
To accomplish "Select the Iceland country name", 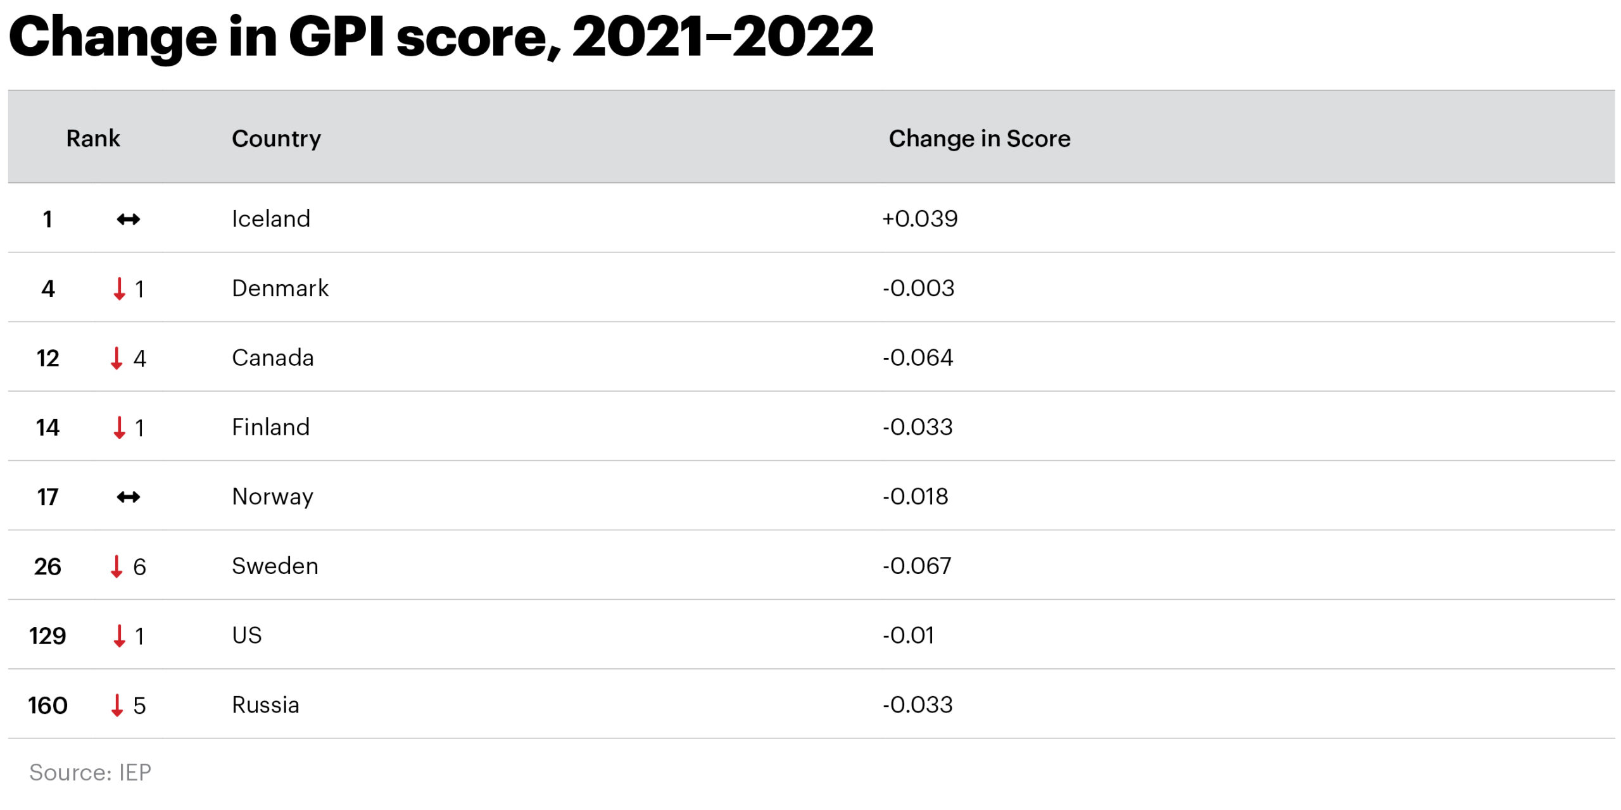I will [x=271, y=219].
